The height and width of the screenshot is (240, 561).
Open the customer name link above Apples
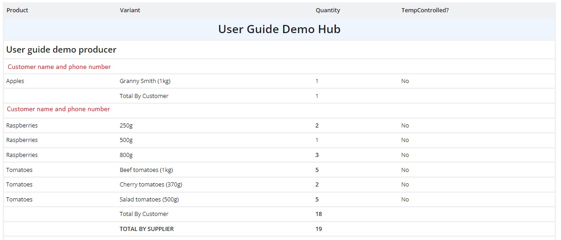coord(59,67)
